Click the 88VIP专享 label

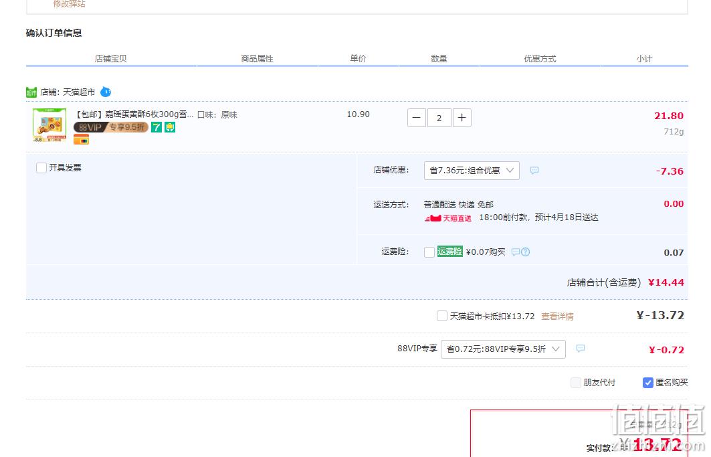417,349
